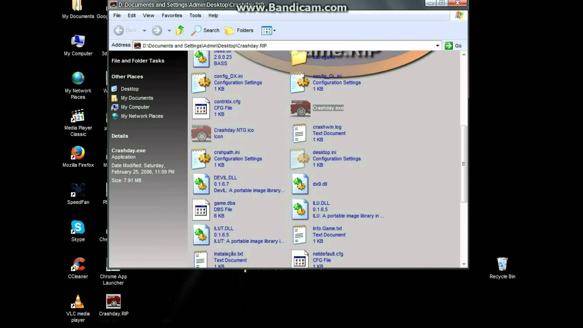Click the vertical scrollbar thumb
This screenshot has height=328, width=583.
(x=464, y=164)
